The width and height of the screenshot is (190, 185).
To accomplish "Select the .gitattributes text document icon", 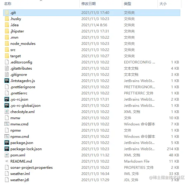I will [x=7, y=68].
